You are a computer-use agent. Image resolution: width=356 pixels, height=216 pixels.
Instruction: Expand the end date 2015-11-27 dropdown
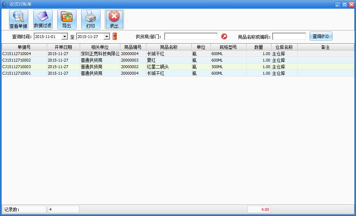[107, 37]
